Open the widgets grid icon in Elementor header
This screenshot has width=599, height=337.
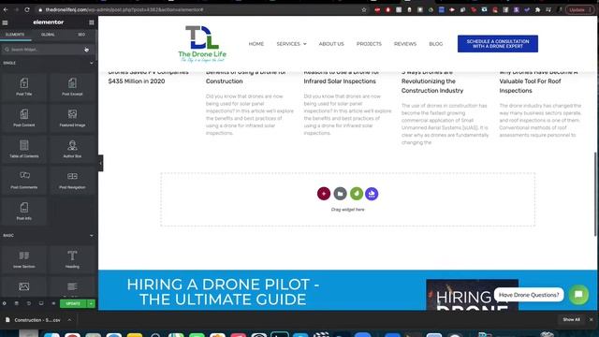tap(92, 22)
